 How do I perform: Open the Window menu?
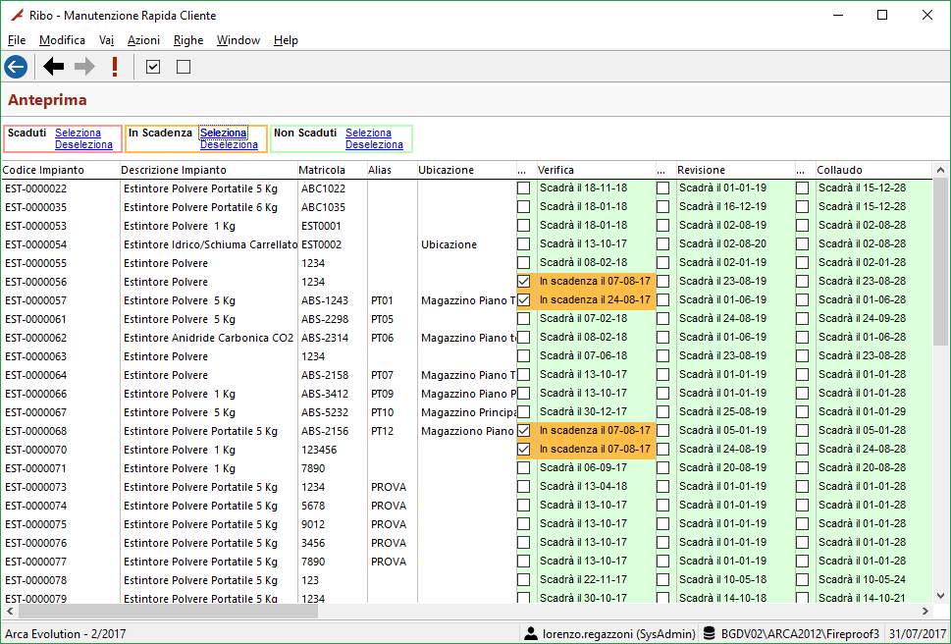click(x=238, y=40)
